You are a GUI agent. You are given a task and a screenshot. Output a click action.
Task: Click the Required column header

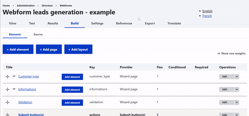tap(201, 67)
